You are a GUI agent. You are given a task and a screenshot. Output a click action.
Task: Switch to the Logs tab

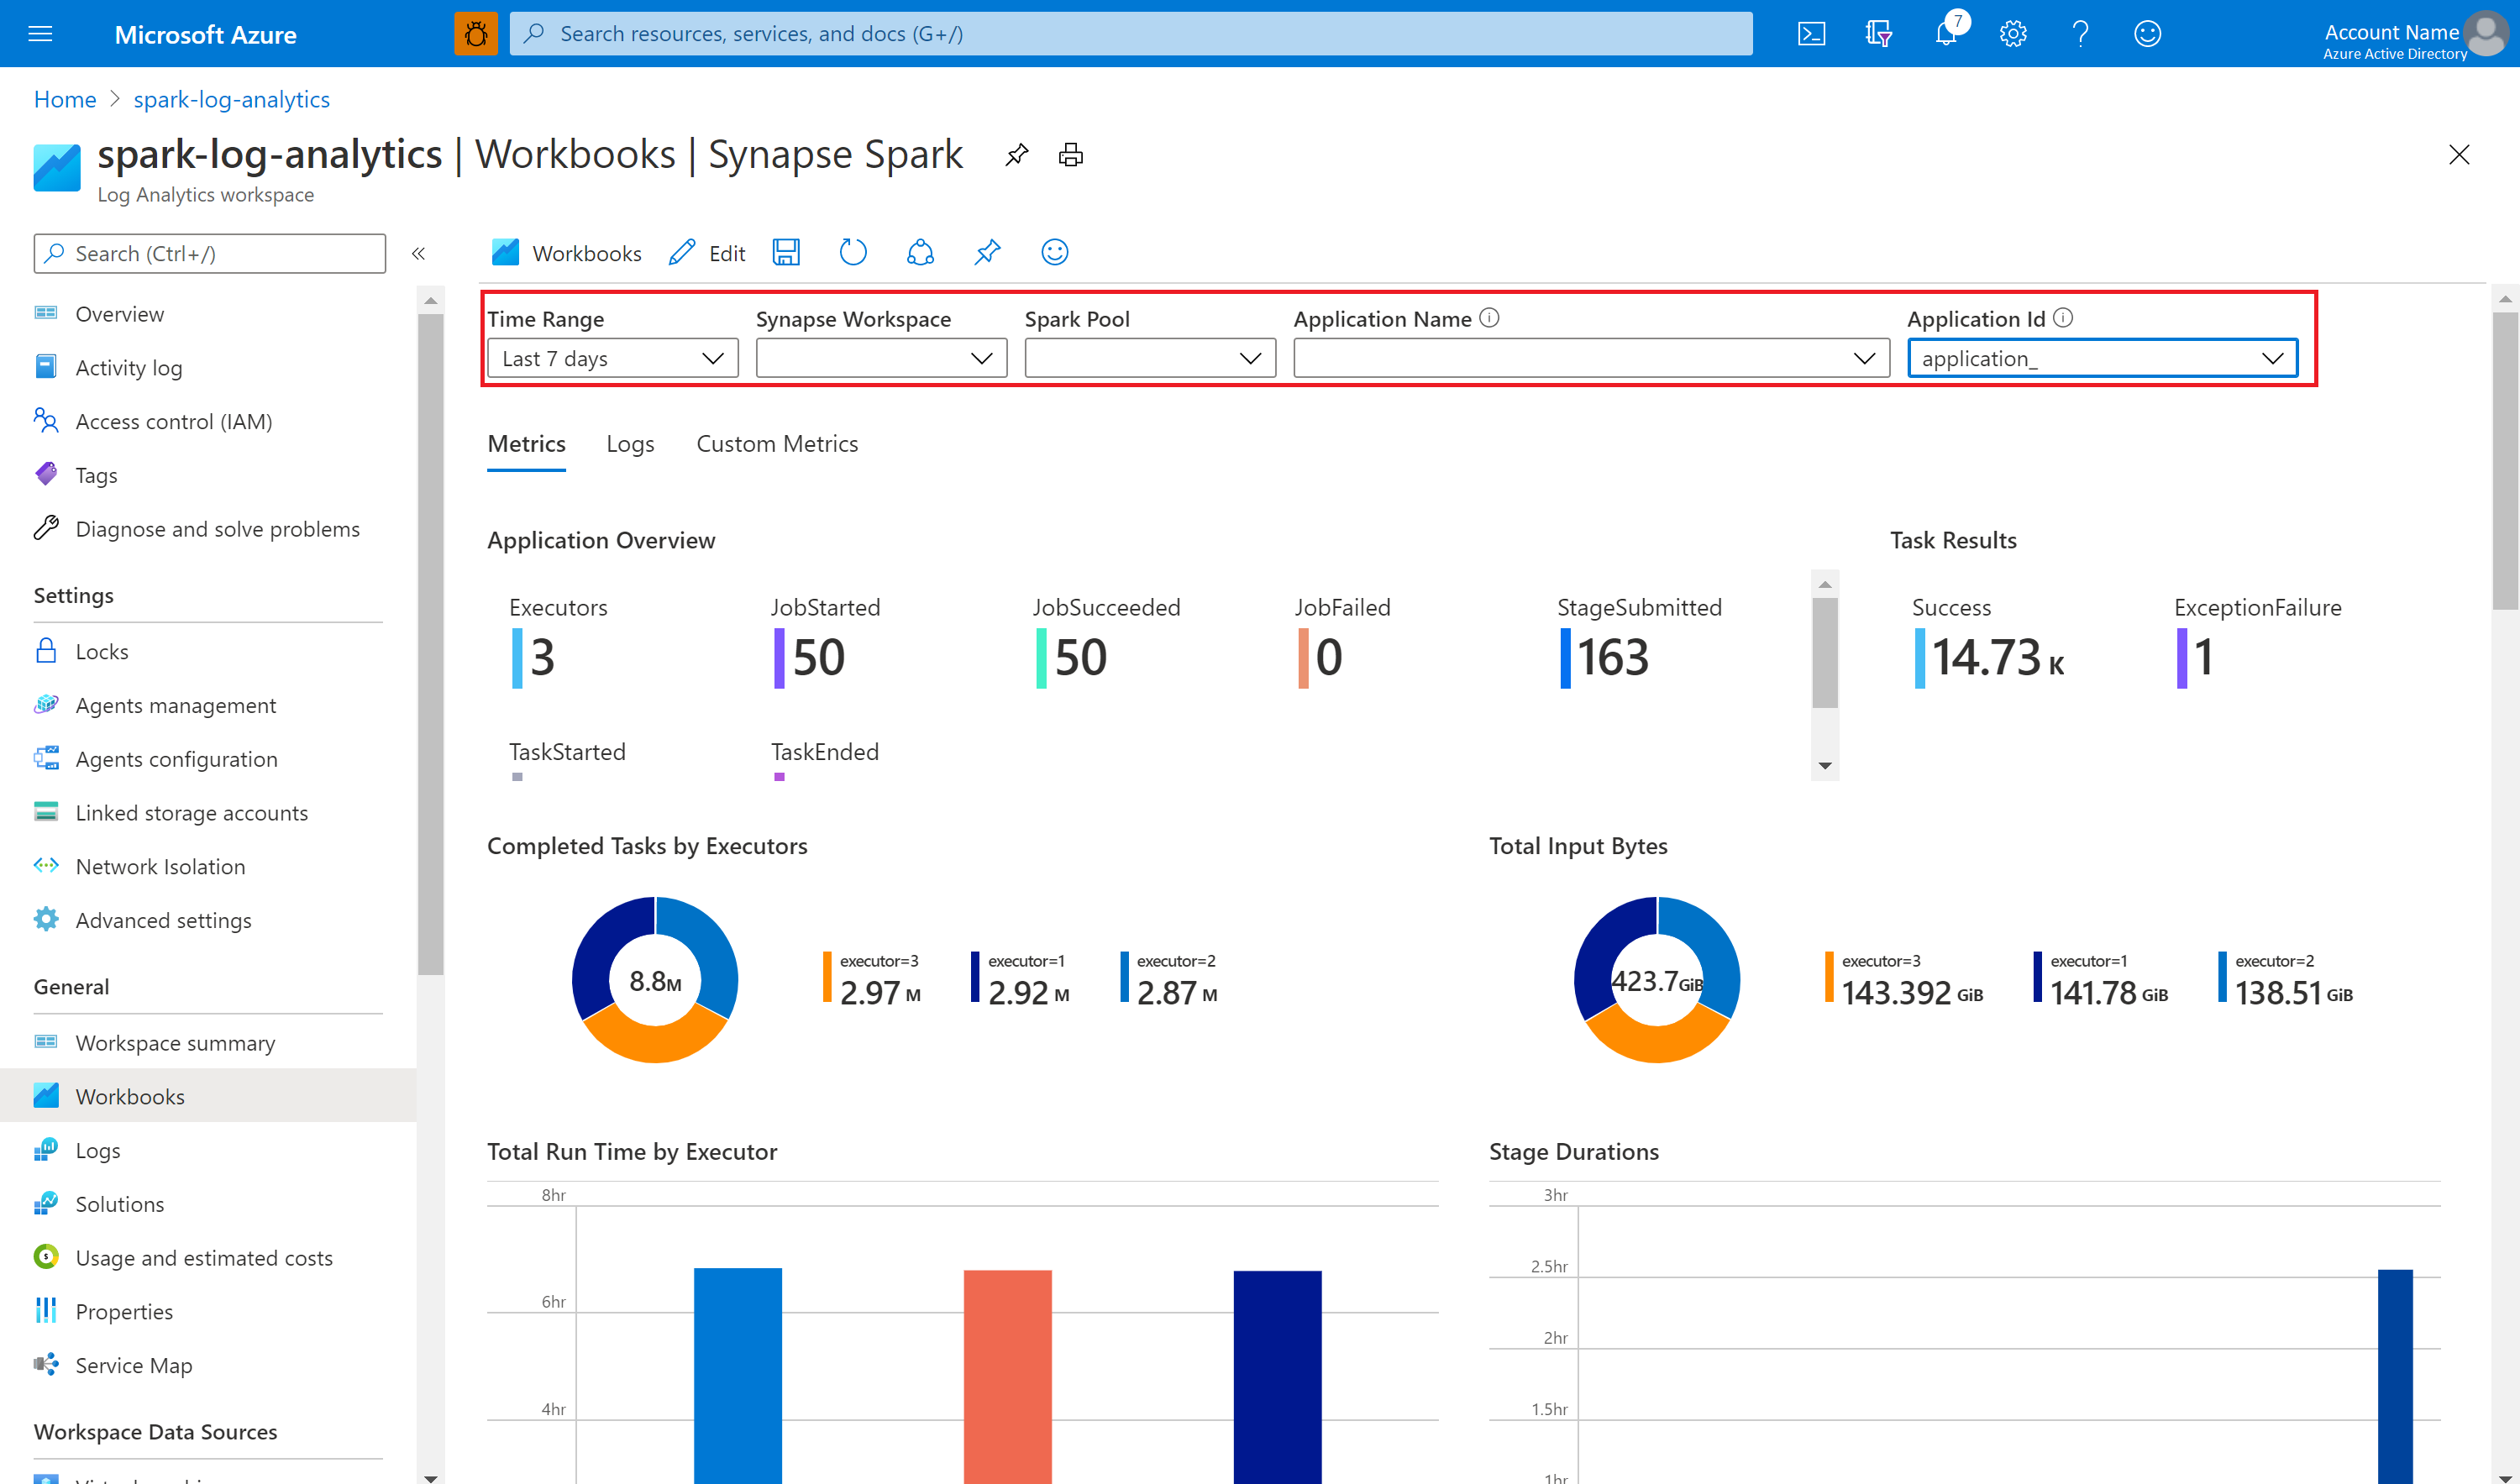[629, 442]
